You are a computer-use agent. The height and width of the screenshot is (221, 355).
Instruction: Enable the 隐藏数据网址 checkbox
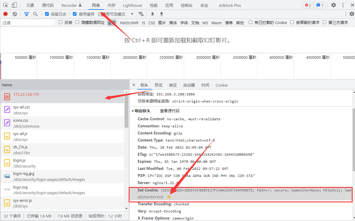click(x=77, y=22)
